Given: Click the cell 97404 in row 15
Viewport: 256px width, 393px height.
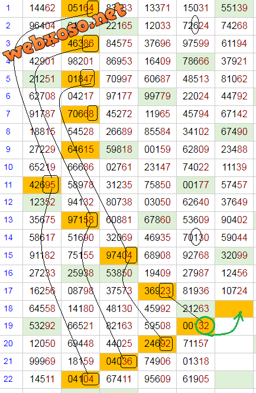Looking at the screenshot, I should point(119,256).
